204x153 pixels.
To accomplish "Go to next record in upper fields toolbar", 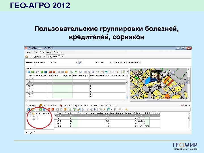I will (42, 72).
